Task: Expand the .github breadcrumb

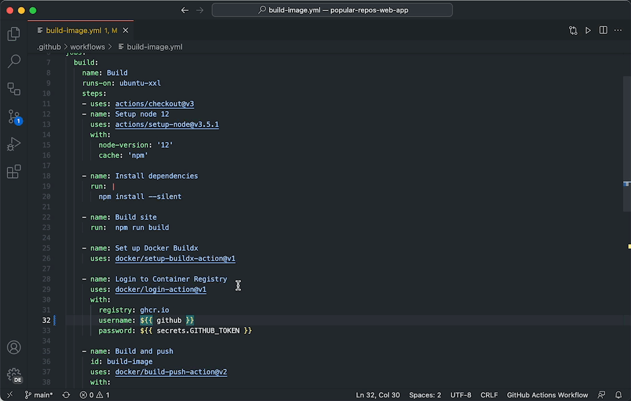Action: pos(49,46)
